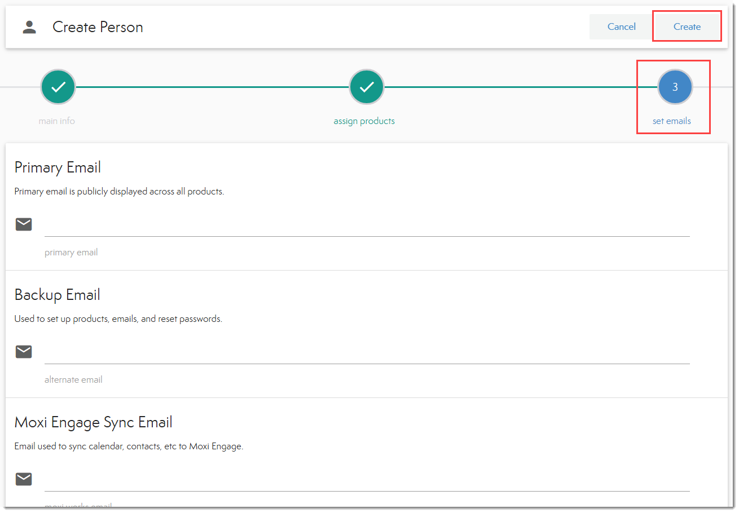
Task: Click the envelope icon under Primary Email
Action: (24, 224)
